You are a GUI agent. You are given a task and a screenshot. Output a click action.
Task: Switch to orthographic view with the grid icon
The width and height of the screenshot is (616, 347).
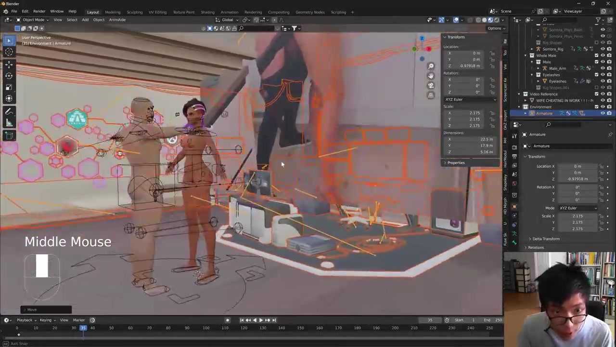pyautogui.click(x=431, y=95)
